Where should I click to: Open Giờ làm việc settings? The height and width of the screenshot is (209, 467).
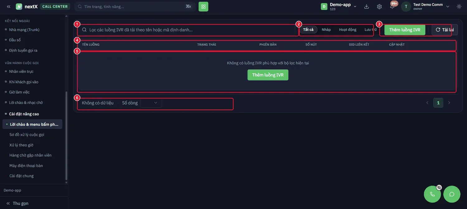[19, 92]
